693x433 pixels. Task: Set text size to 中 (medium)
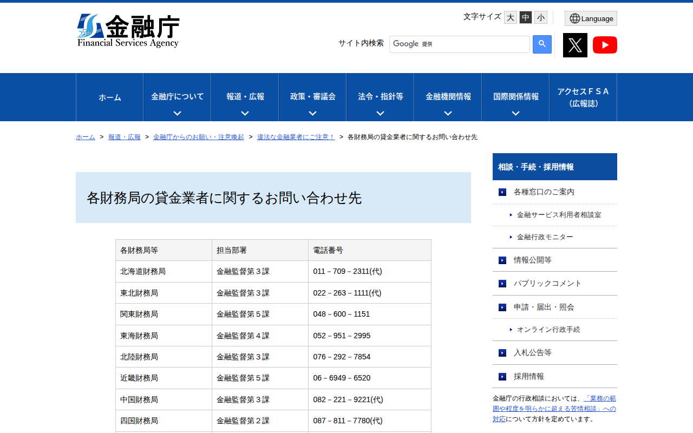click(x=526, y=17)
